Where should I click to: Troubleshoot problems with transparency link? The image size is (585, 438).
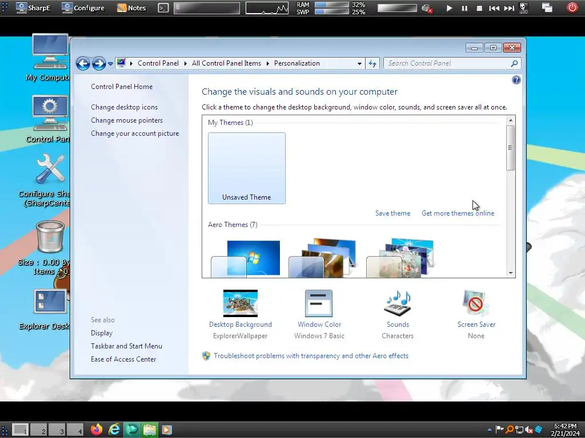coord(311,356)
